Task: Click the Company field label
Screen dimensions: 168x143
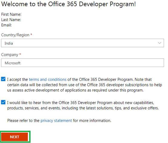Action: point(10,55)
